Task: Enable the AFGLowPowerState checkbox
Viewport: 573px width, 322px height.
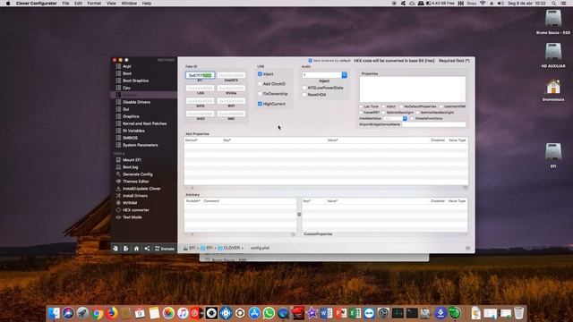Action: click(x=304, y=88)
